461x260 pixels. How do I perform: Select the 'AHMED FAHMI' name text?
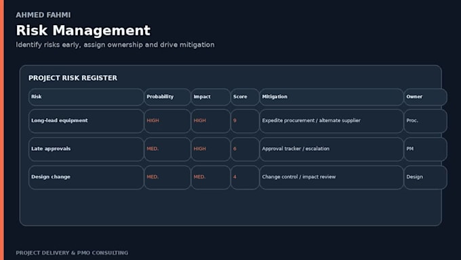[x=43, y=15]
